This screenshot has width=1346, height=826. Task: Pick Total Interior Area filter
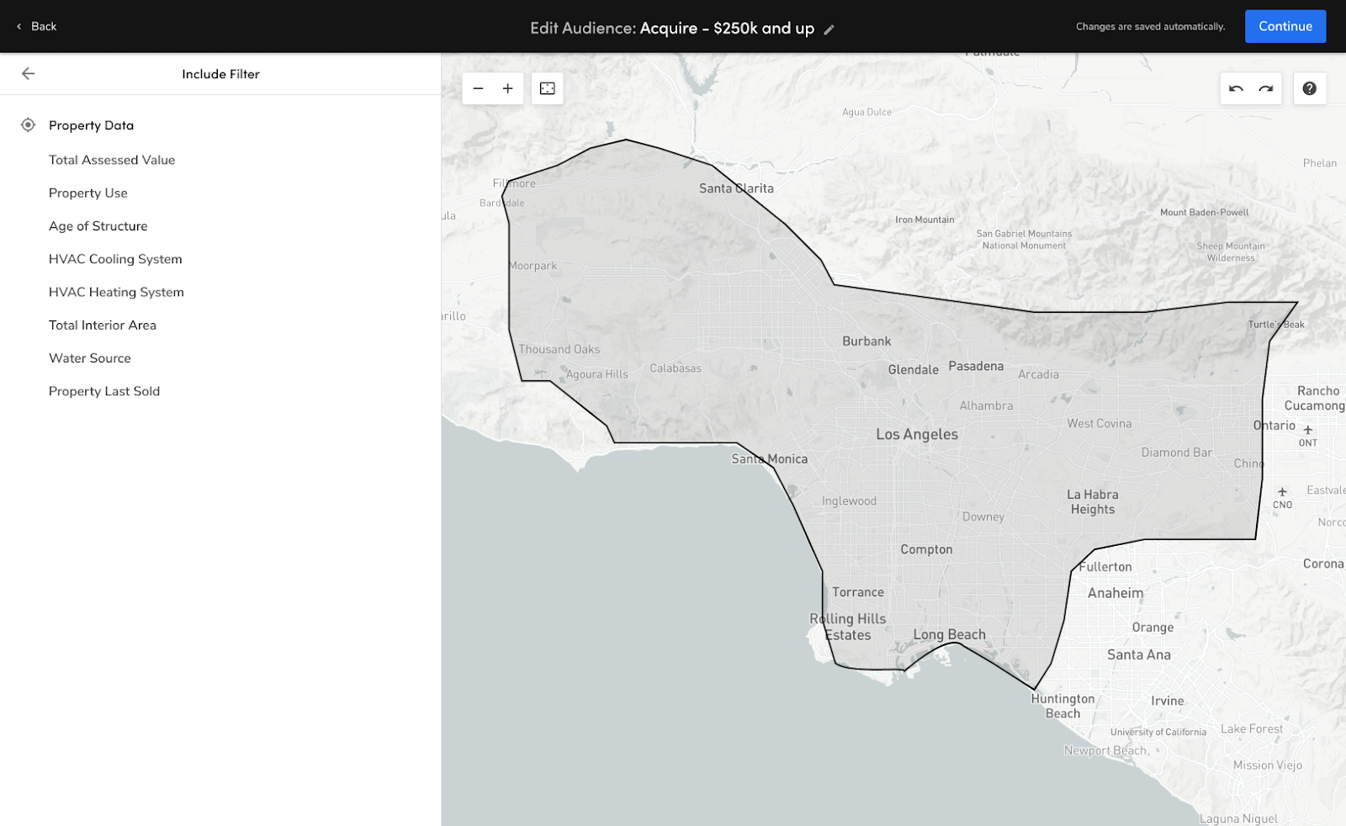point(103,326)
